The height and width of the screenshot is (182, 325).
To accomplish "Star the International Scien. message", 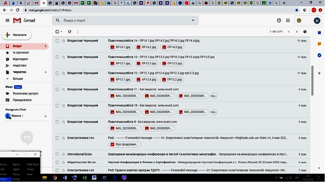I will tap(63, 154).
